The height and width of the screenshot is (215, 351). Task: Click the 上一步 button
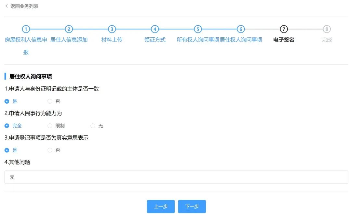pyautogui.click(x=161, y=207)
